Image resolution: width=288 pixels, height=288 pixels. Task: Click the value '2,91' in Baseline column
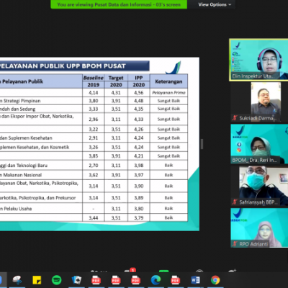(94, 138)
